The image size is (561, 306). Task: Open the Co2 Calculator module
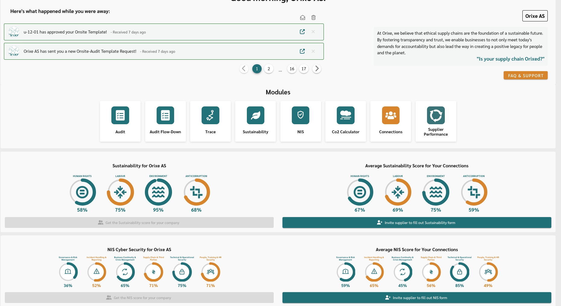coord(346,121)
